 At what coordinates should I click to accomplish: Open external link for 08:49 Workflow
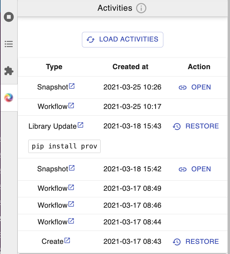point(71,187)
